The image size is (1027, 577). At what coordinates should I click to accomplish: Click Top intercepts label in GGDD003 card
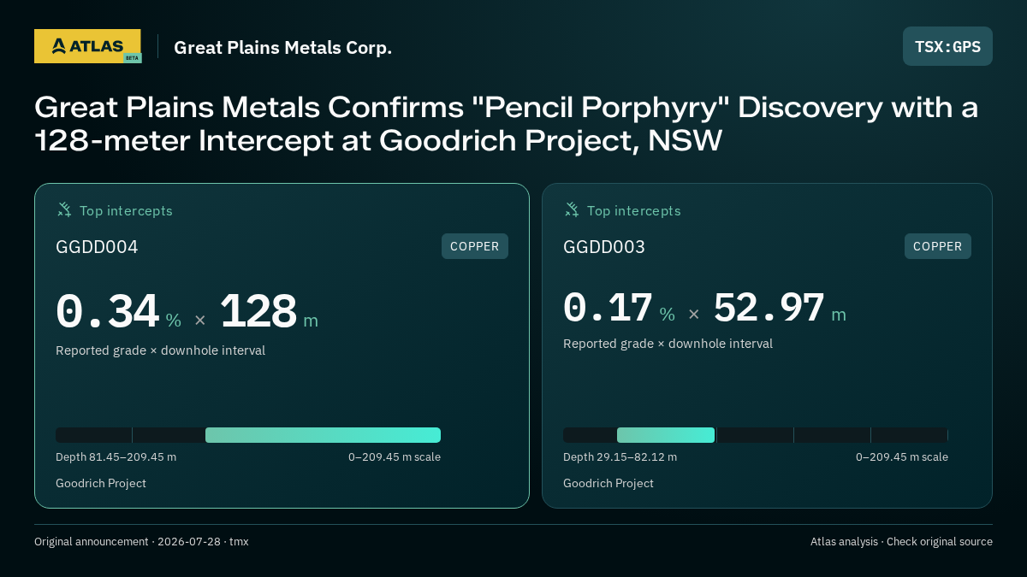coord(633,210)
